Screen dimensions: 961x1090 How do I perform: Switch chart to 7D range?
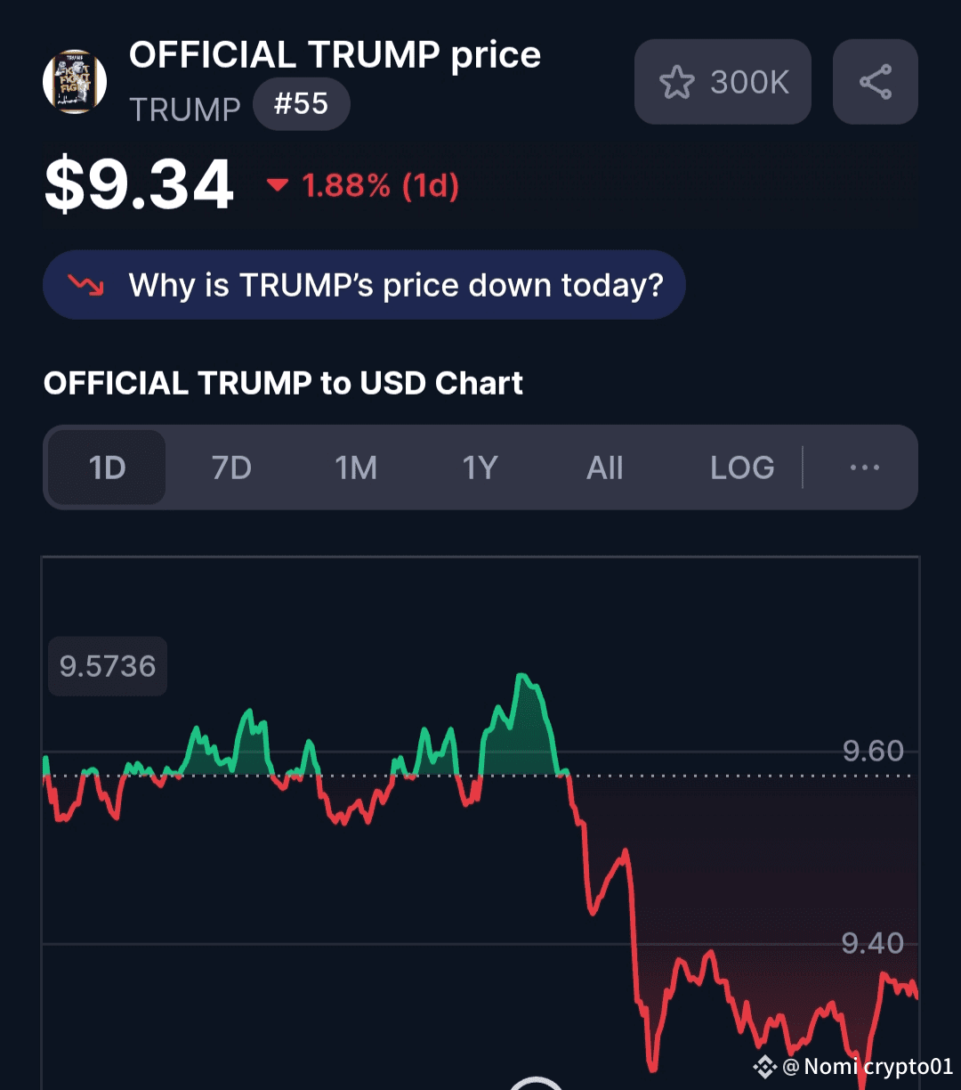pyautogui.click(x=231, y=468)
